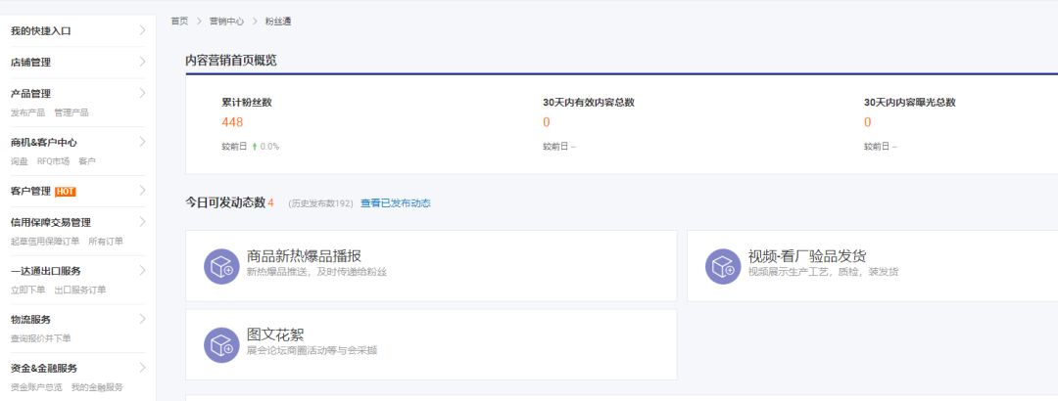Click the 商品新热爆品播报 box icon
Viewport: 1058px width, 401px height.
221,266
